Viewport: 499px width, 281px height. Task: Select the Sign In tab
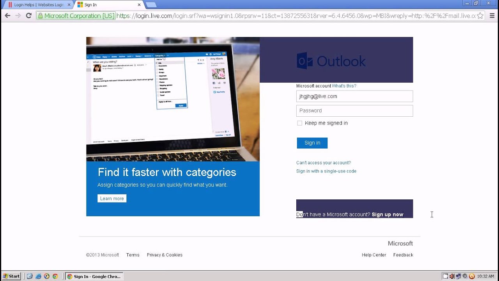108,5
